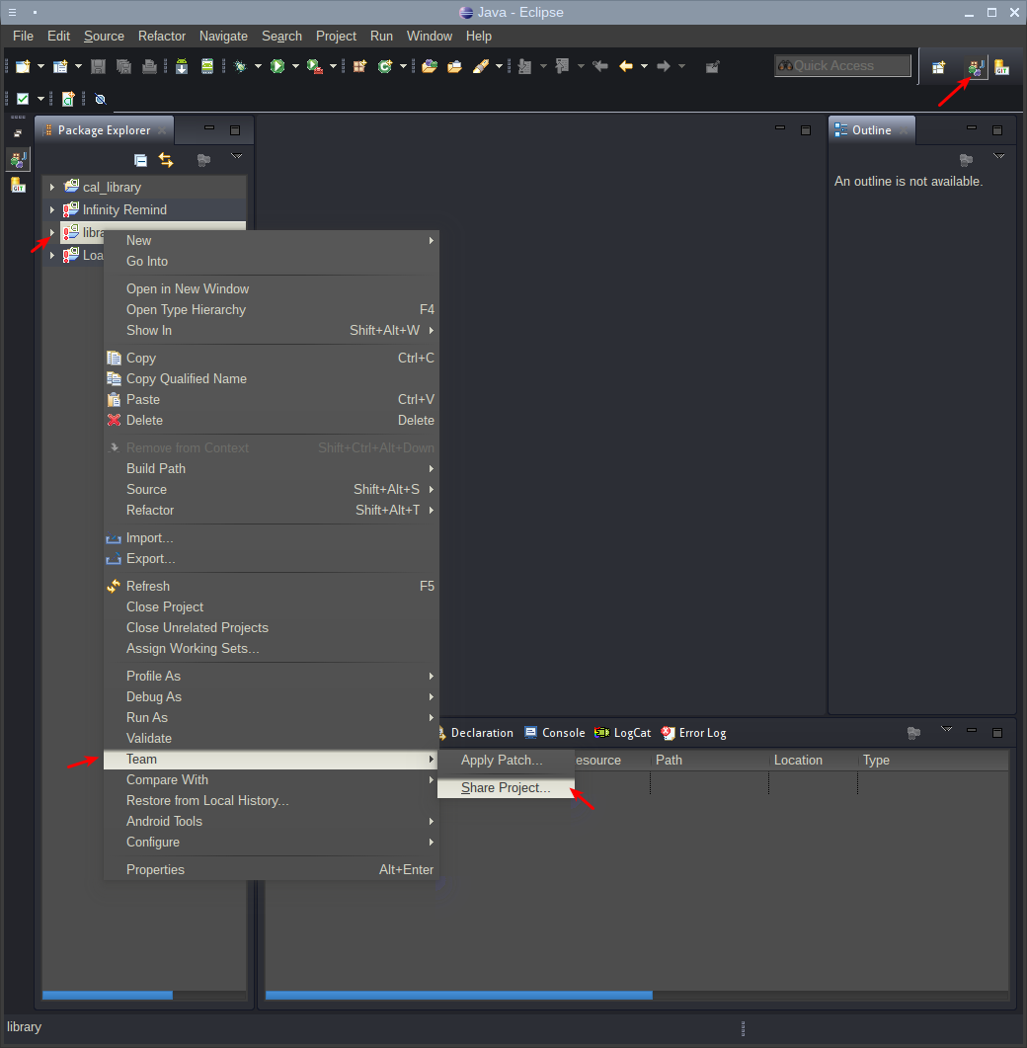Open the Git perspective
The width and height of the screenshot is (1027, 1048).
(x=1001, y=66)
